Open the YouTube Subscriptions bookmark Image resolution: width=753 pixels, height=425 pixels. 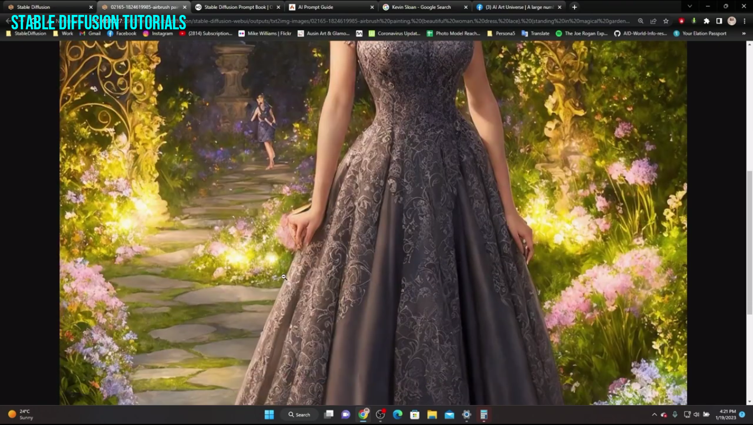point(206,33)
